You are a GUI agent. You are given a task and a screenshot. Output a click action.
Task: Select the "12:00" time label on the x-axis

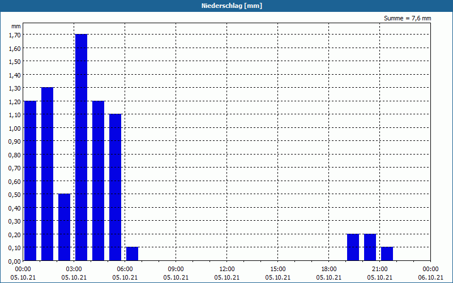227,269
